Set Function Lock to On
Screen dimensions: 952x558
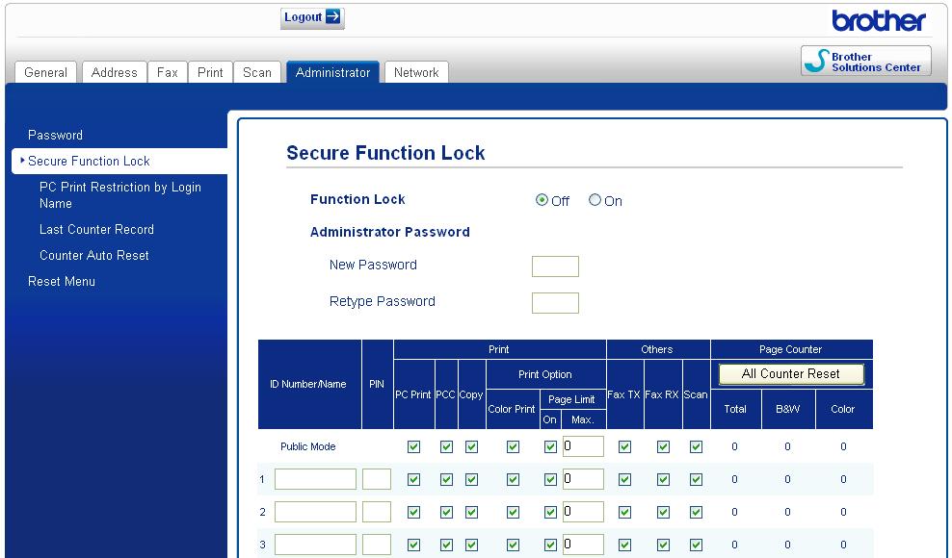(595, 200)
